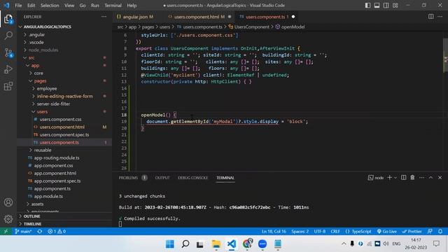The width and height of the screenshot is (448, 252).
Task: Collapse the ANGULARLOGICALTOPICS root folder
Action: (x=47, y=27)
